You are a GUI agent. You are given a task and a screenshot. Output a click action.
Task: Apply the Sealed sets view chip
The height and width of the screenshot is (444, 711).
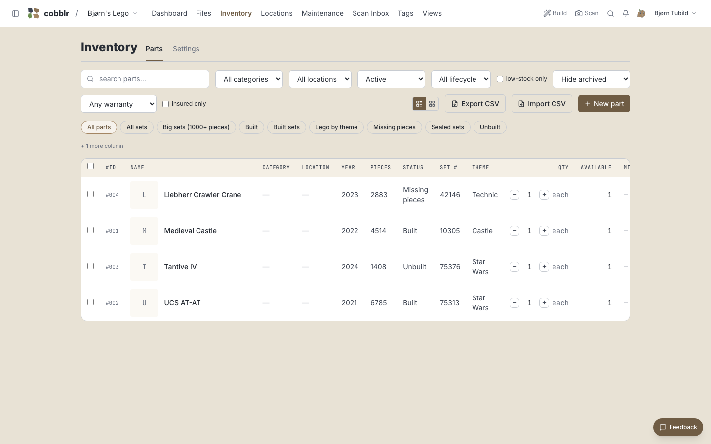(448, 127)
